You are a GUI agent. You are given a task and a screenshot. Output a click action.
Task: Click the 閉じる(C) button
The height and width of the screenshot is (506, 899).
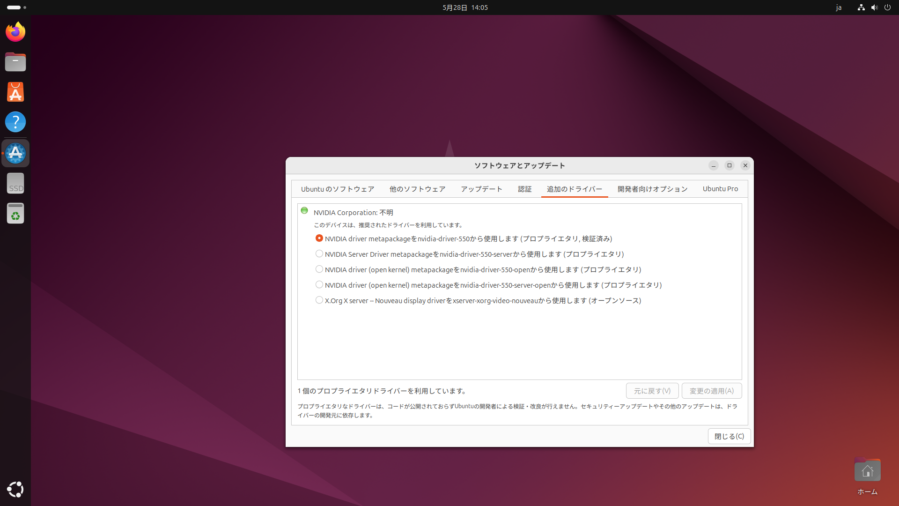coord(729,436)
